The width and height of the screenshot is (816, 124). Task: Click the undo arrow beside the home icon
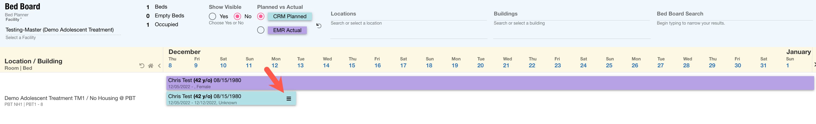tap(142, 66)
